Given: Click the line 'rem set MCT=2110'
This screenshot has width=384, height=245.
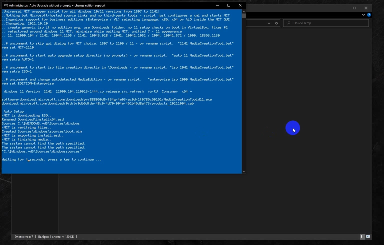Looking at the screenshot, I should click(18, 47).
